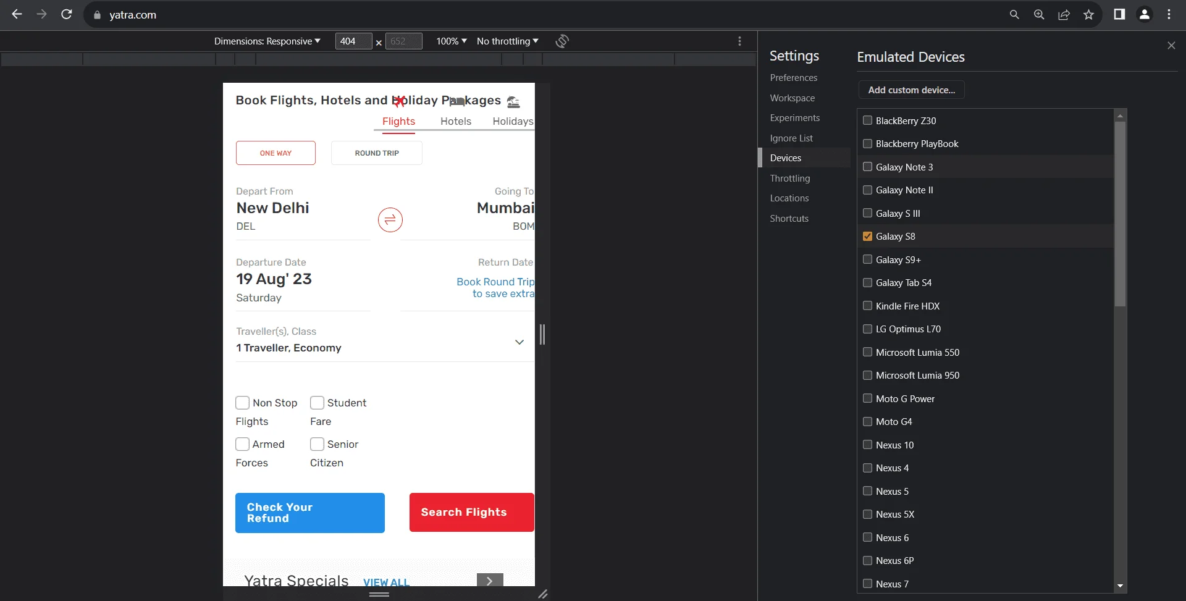Select the Senior Citizen checkbox

pyautogui.click(x=317, y=444)
